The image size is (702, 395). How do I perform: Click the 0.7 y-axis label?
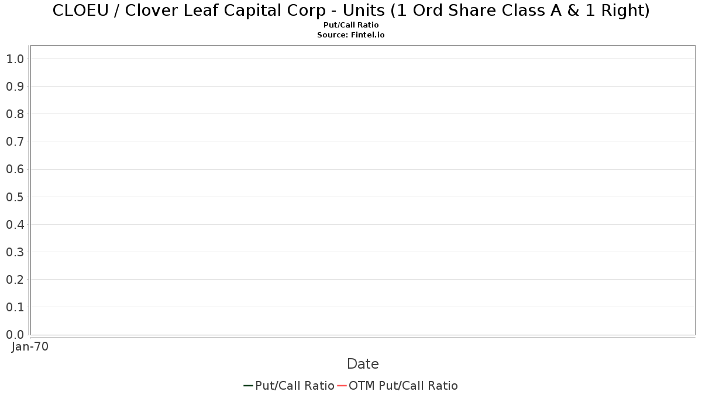point(15,142)
